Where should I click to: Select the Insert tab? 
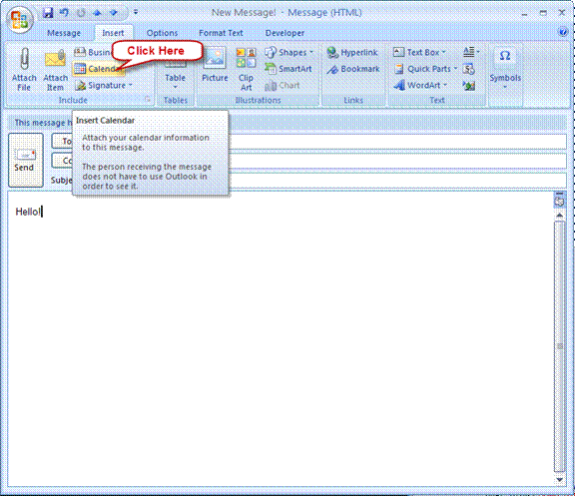coord(113,33)
